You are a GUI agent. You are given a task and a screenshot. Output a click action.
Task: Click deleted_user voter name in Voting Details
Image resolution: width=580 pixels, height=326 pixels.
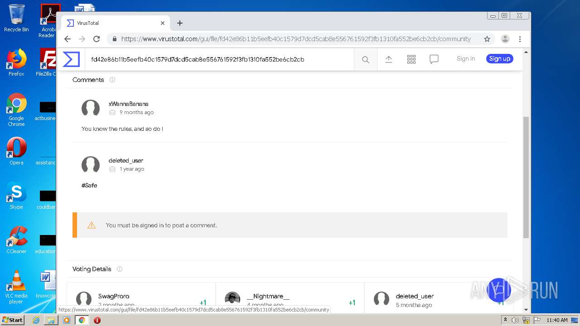(x=415, y=296)
